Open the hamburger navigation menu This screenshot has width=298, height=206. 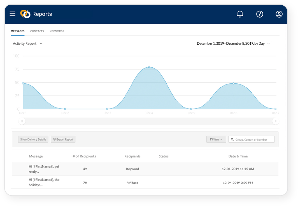pyautogui.click(x=13, y=14)
